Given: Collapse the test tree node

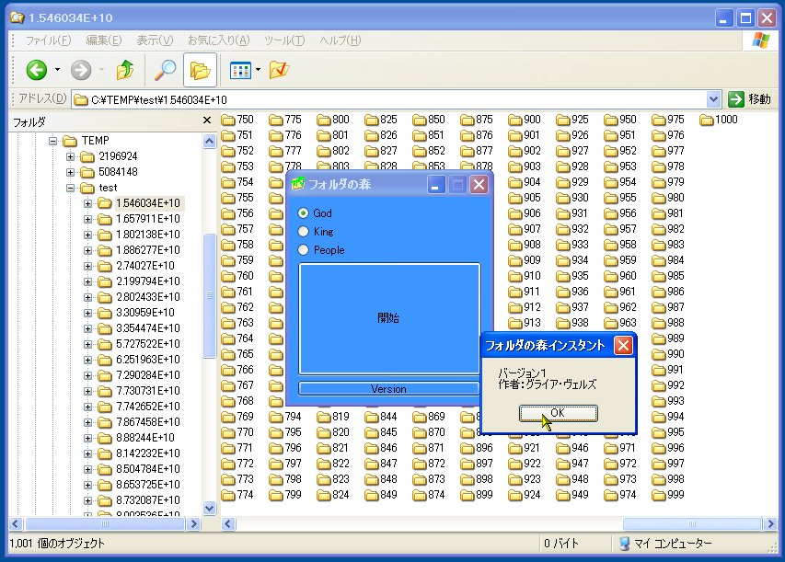Looking at the screenshot, I should click(70, 189).
